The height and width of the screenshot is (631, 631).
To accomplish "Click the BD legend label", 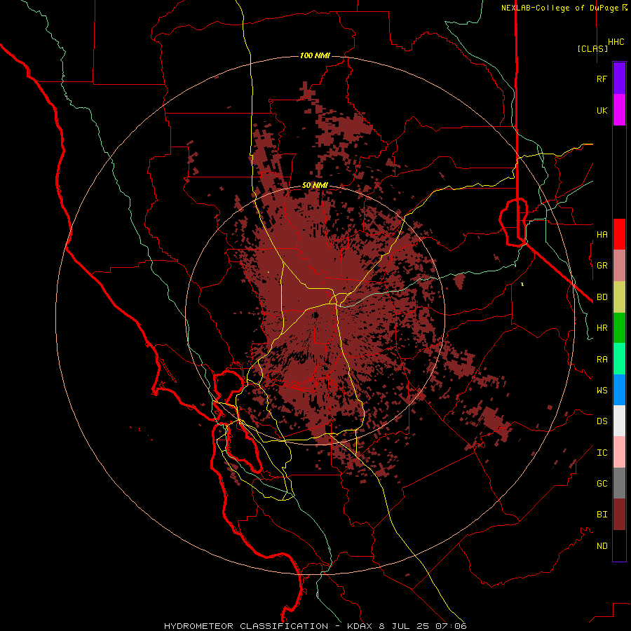I will pyautogui.click(x=602, y=297).
